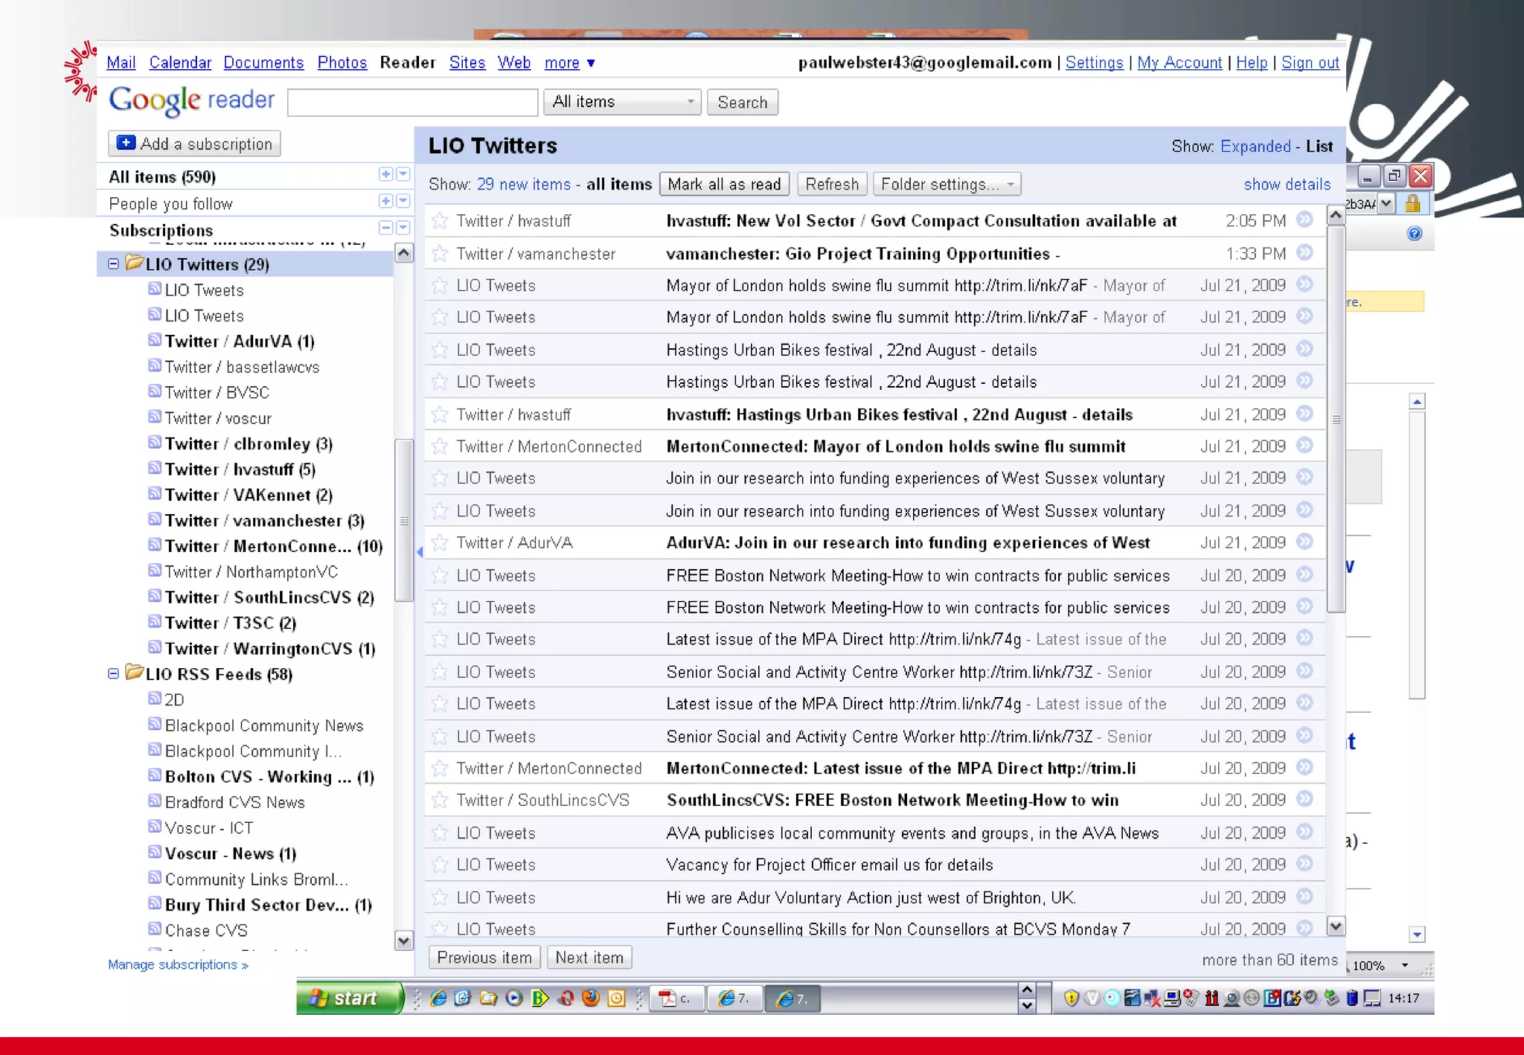Image resolution: width=1524 pixels, height=1055 pixels.
Task: Star the vamanchester Gio Project item
Action: [440, 254]
